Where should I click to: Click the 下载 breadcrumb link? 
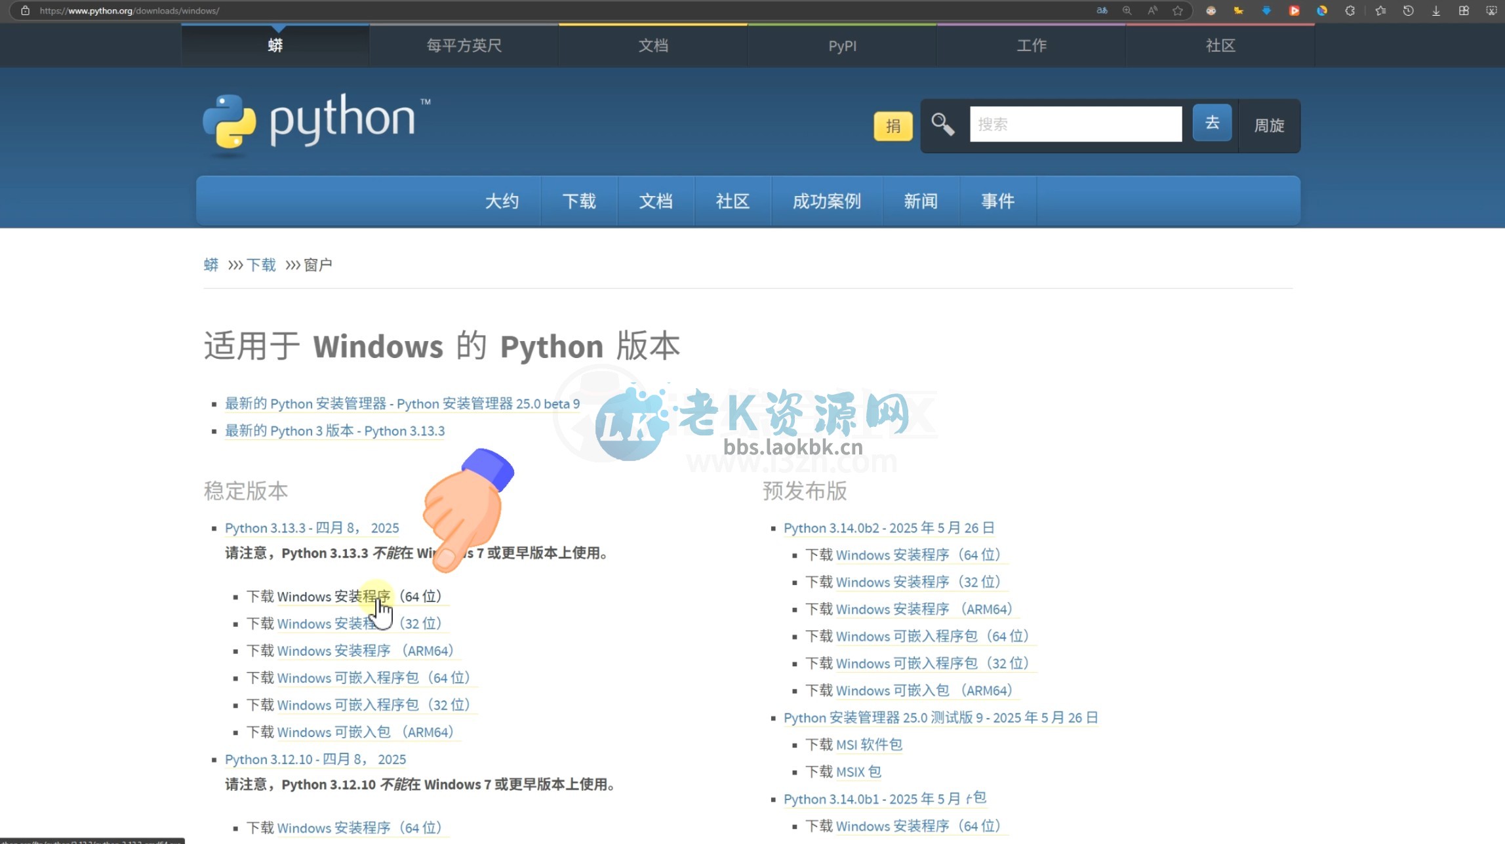point(261,265)
